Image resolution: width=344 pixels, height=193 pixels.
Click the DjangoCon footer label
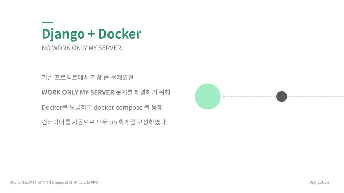point(319,182)
